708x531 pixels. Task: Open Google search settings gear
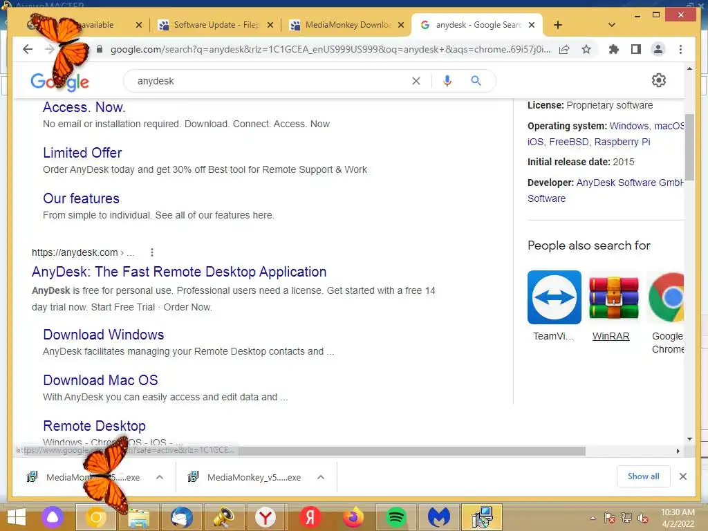(x=659, y=80)
